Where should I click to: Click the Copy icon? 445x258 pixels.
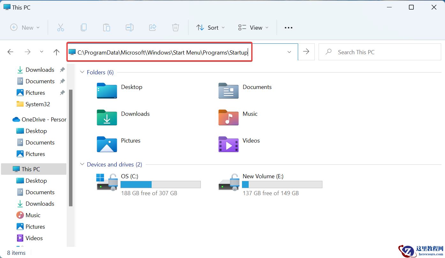click(84, 27)
